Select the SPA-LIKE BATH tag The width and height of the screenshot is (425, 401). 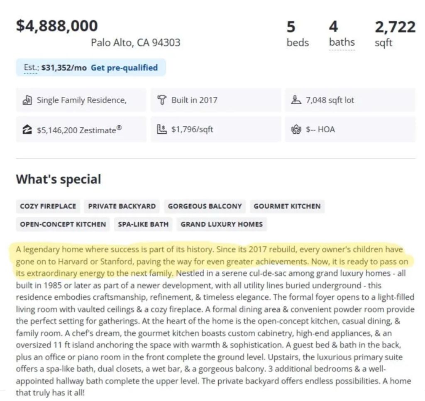[x=143, y=224]
